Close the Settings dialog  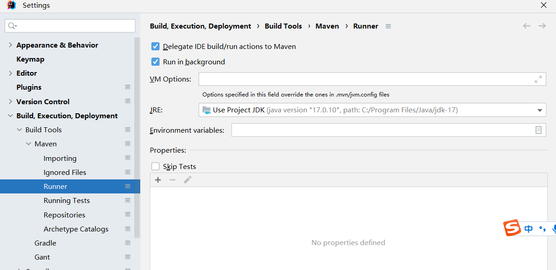(543, 5)
